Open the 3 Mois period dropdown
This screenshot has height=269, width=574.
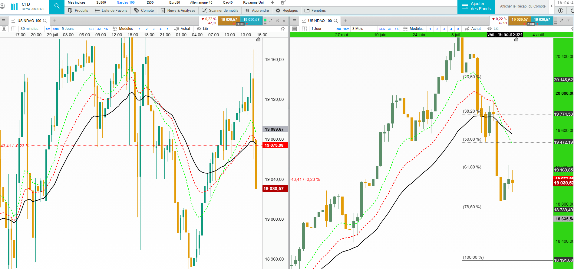(358, 29)
